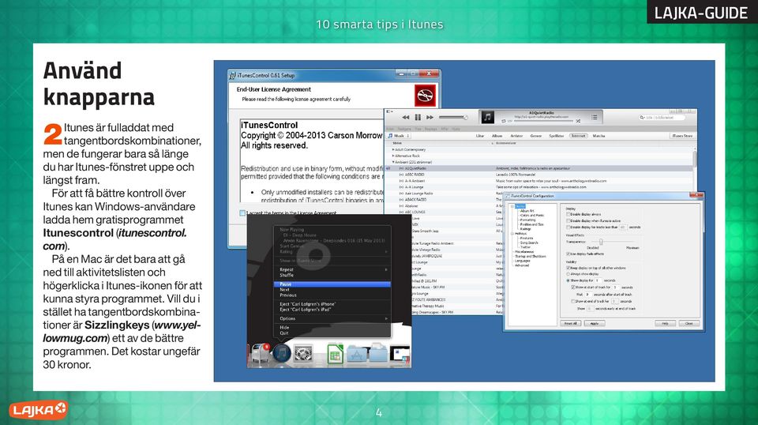Click the Mail mailbox icon in dock
Viewport: 758px width, 425px height.
(260, 353)
